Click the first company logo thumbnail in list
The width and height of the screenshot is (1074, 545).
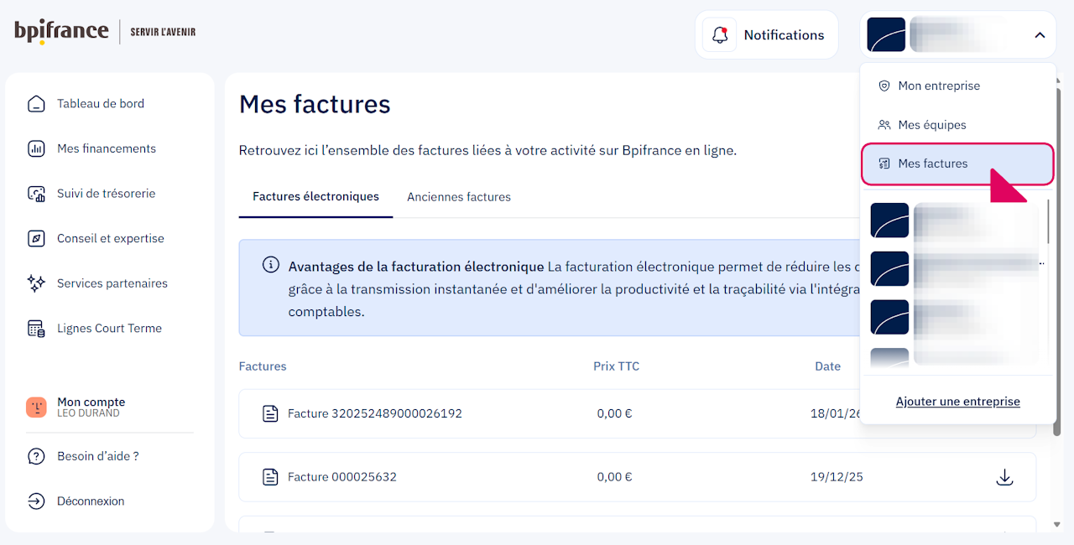tap(889, 221)
